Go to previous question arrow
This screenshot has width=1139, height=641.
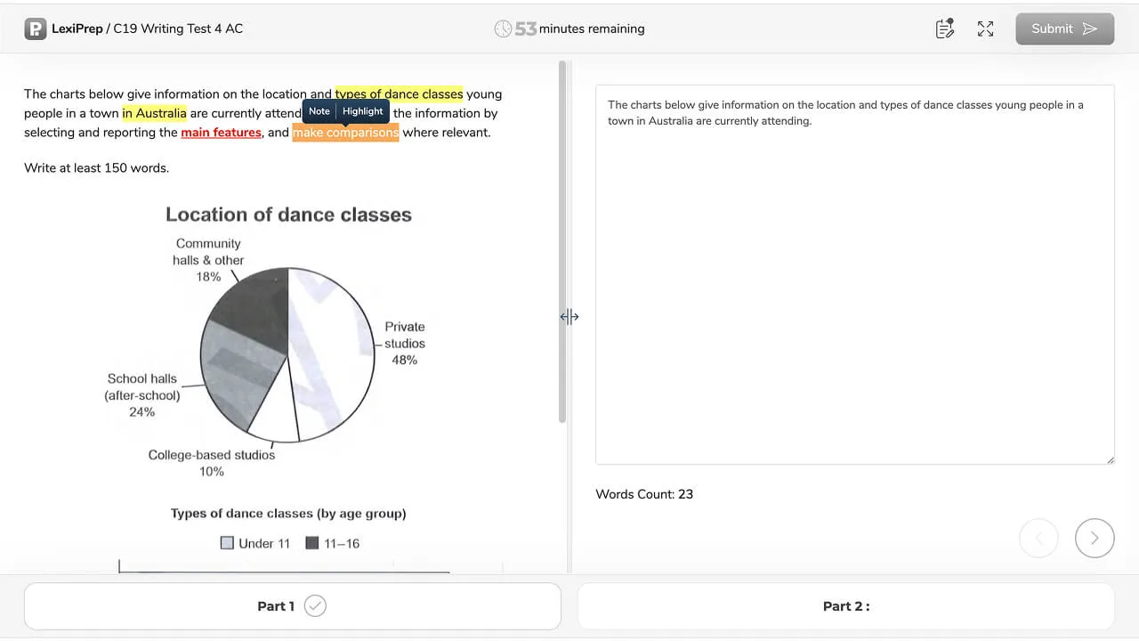[x=1039, y=538]
